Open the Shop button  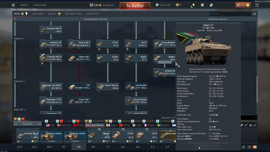pyautogui.click(x=242, y=5)
